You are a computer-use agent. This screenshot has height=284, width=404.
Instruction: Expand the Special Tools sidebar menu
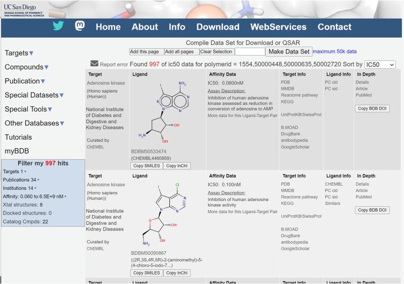(29, 109)
